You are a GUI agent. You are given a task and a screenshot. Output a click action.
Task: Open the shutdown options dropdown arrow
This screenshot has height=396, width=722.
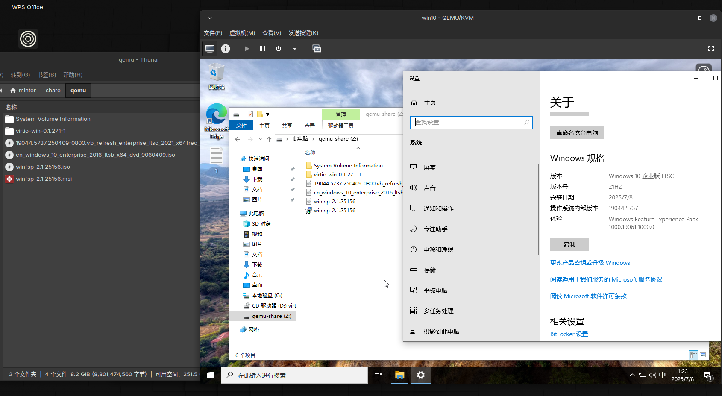[x=295, y=49]
